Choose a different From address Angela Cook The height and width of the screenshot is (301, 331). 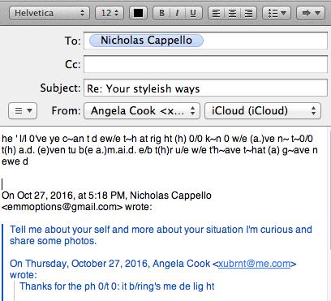pyautogui.click(x=142, y=111)
